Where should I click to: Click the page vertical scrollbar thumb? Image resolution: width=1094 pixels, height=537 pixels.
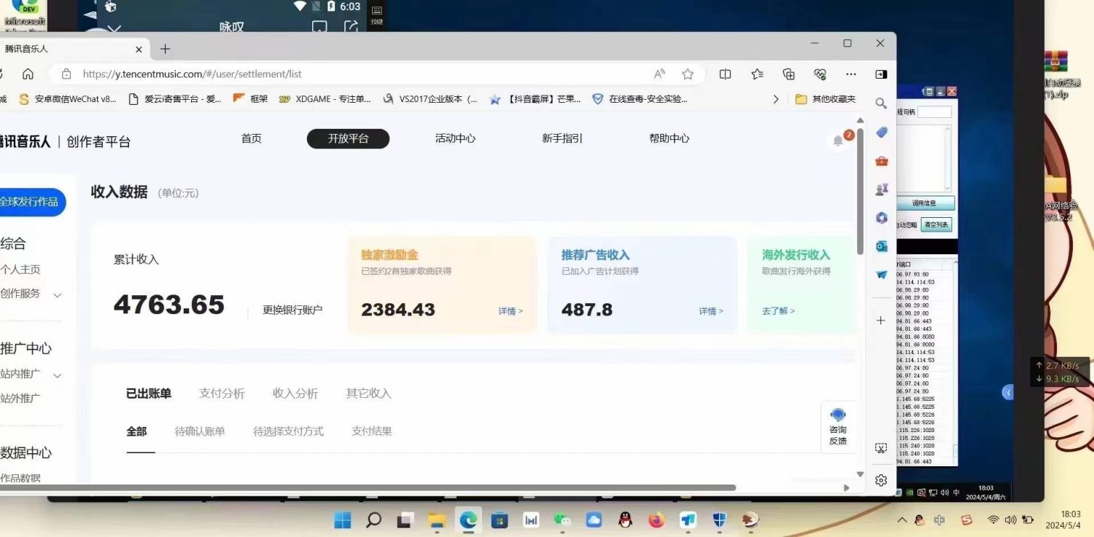click(860, 191)
